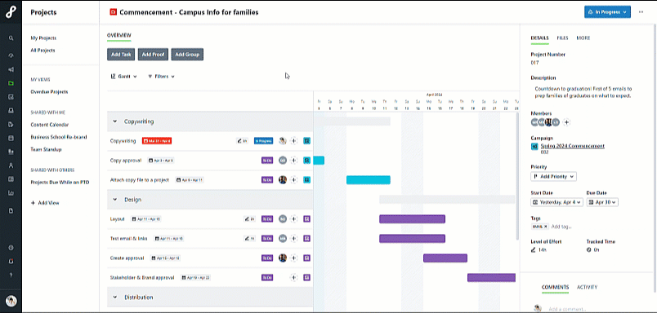
Task: Switch to the Overview tab
Action: click(119, 36)
